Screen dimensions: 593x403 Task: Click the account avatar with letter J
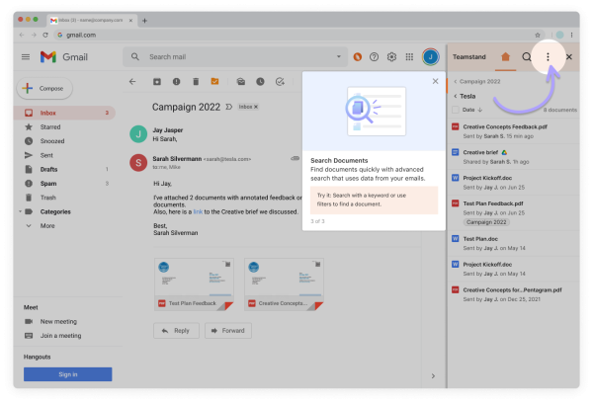430,56
